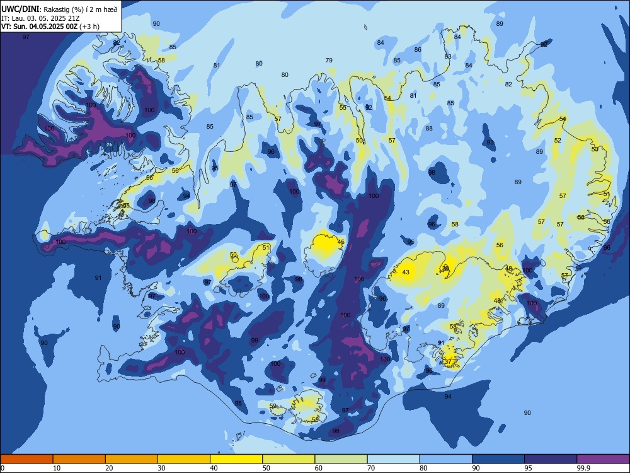Image resolution: width=630 pixels, height=473 pixels.
Task: Select the pale yellow 50–60 legend swatch
Action: [289, 459]
